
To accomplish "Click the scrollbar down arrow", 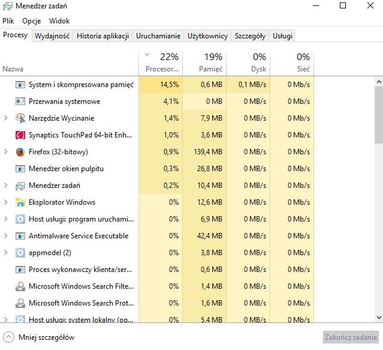I will click(379, 318).
